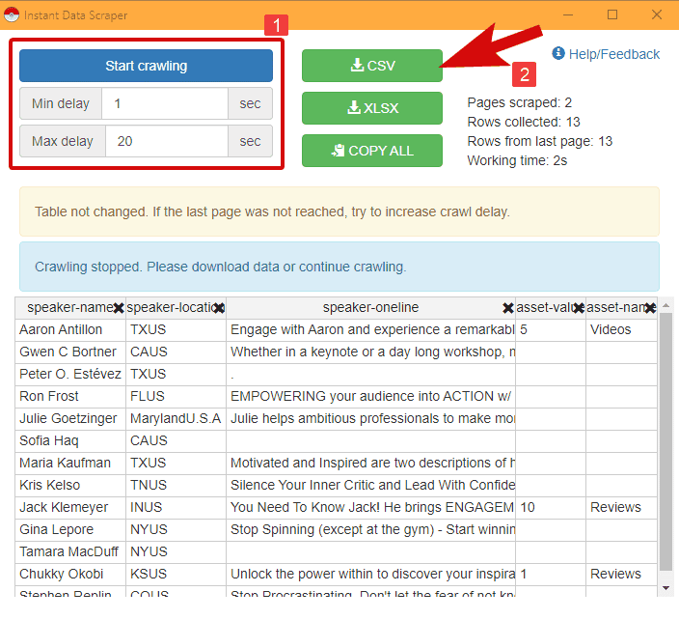
Task: Select the Gwen C Bortner cell
Action: [70, 352]
